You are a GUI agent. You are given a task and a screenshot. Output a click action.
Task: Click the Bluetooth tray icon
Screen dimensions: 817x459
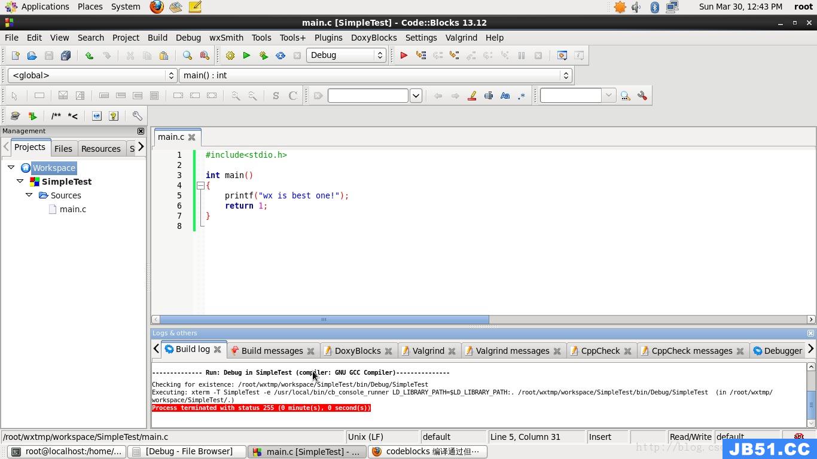click(654, 7)
